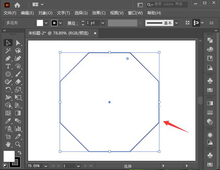Select the Symbol Sprayer tool
220x170 pixels.
[8, 129]
